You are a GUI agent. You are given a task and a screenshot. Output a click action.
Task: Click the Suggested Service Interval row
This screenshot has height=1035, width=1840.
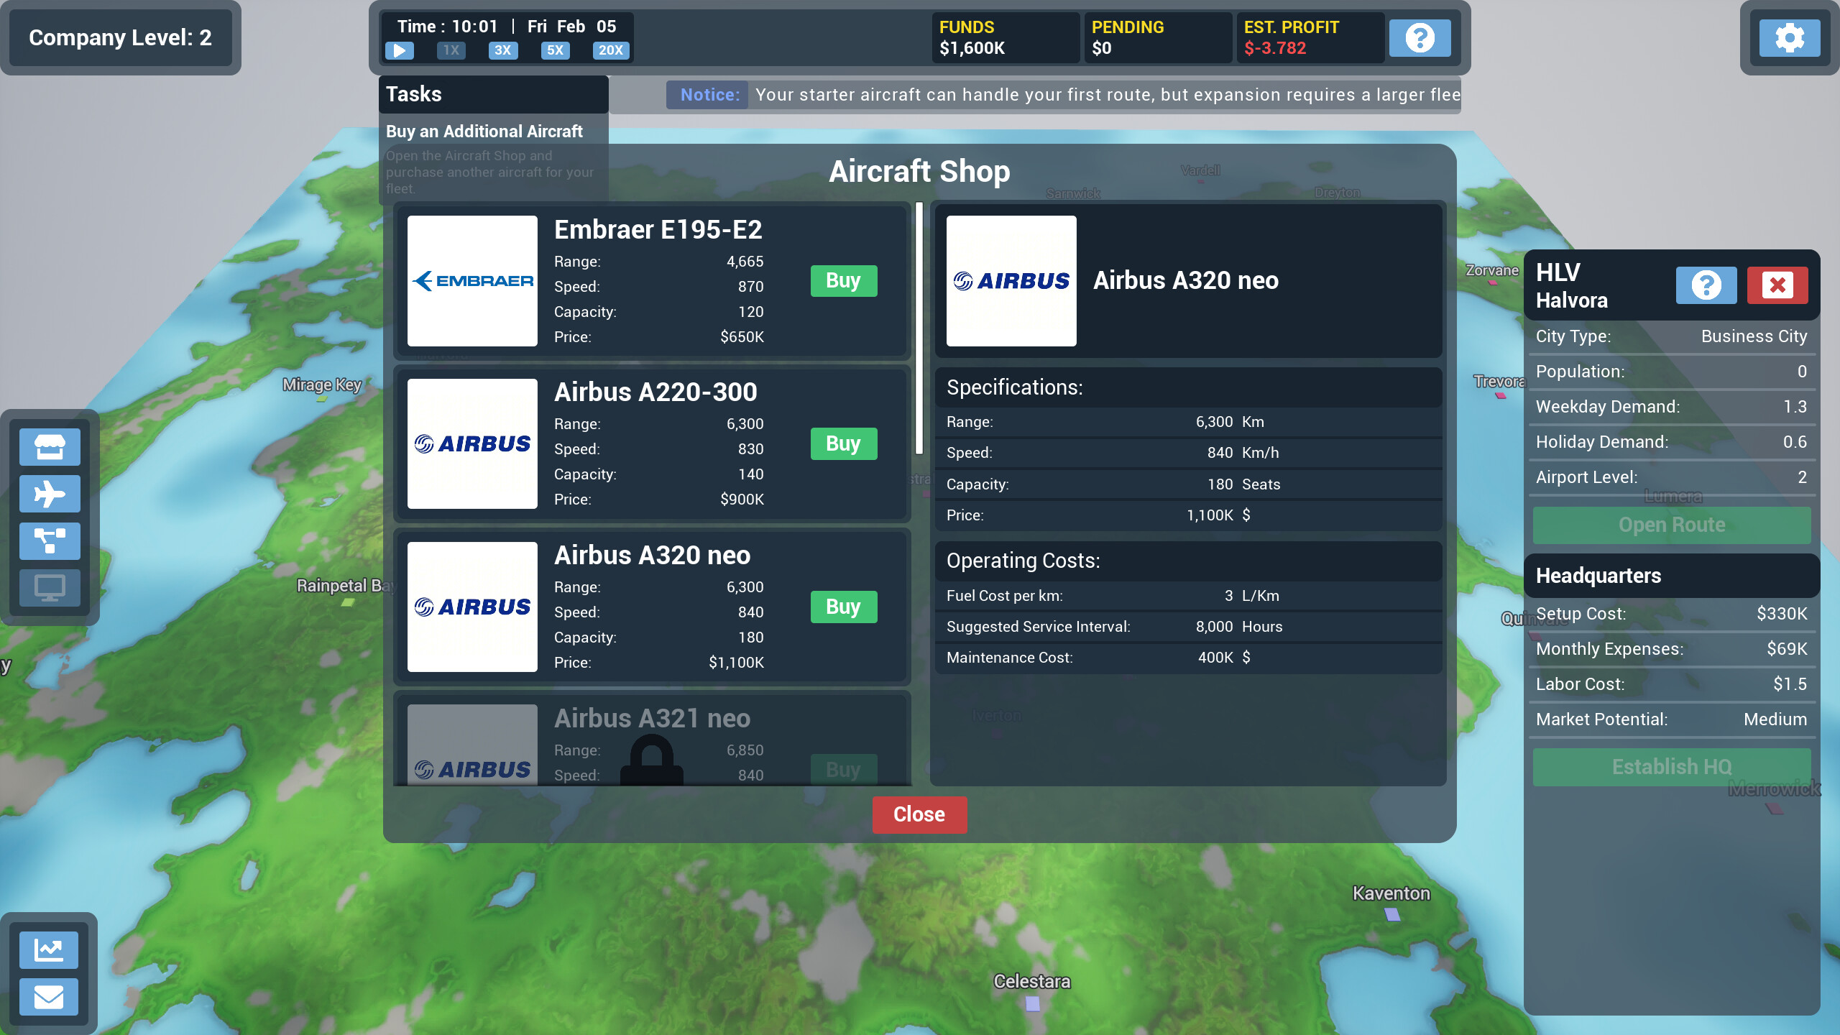[1188, 627]
